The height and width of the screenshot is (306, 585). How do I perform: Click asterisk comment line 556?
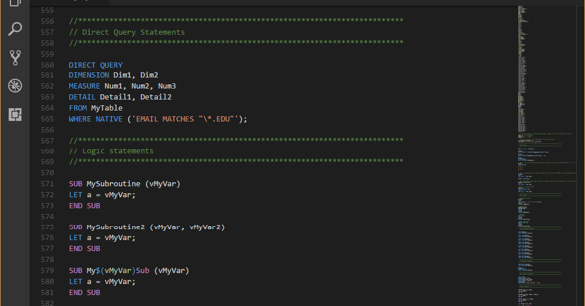pyautogui.click(x=236, y=20)
